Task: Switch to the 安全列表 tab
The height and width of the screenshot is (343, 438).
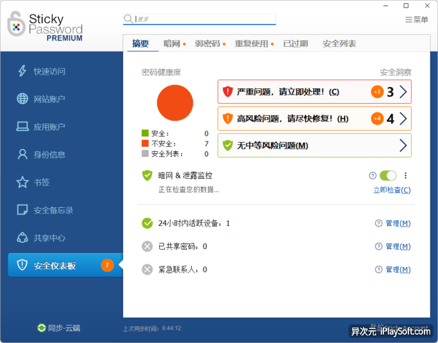Action: 339,44
